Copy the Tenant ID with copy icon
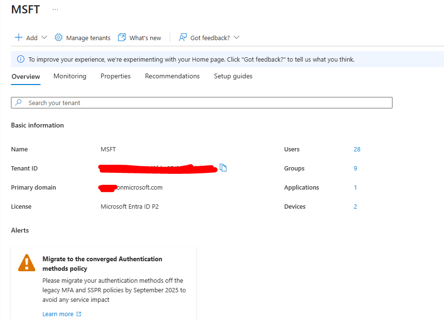The height and width of the screenshot is (319, 444). coord(223,168)
